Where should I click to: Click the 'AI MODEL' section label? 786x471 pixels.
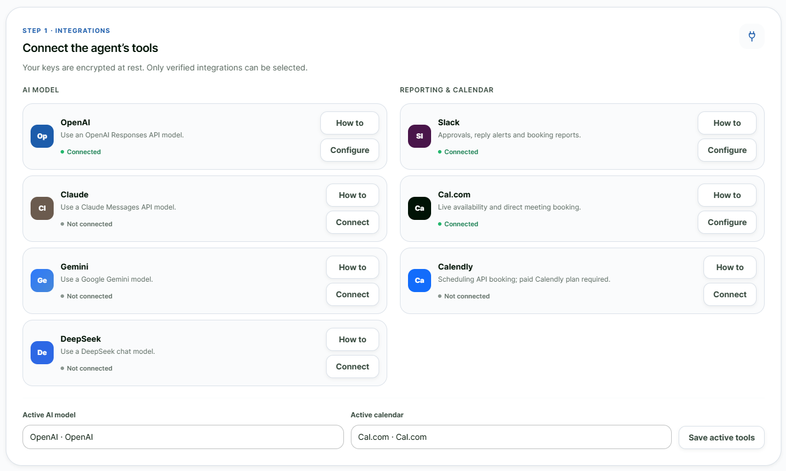(x=41, y=90)
